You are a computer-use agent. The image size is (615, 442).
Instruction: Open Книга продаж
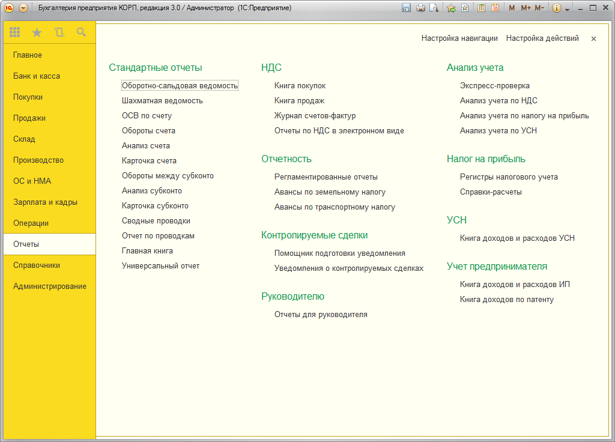(x=299, y=100)
